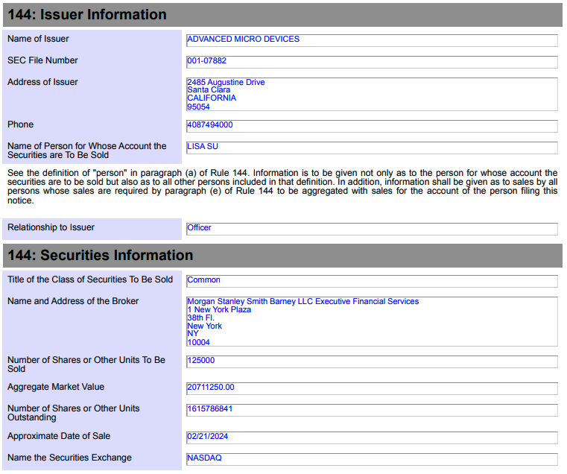
Task: Click the '144: Securities Information' header
Action: click(282, 256)
